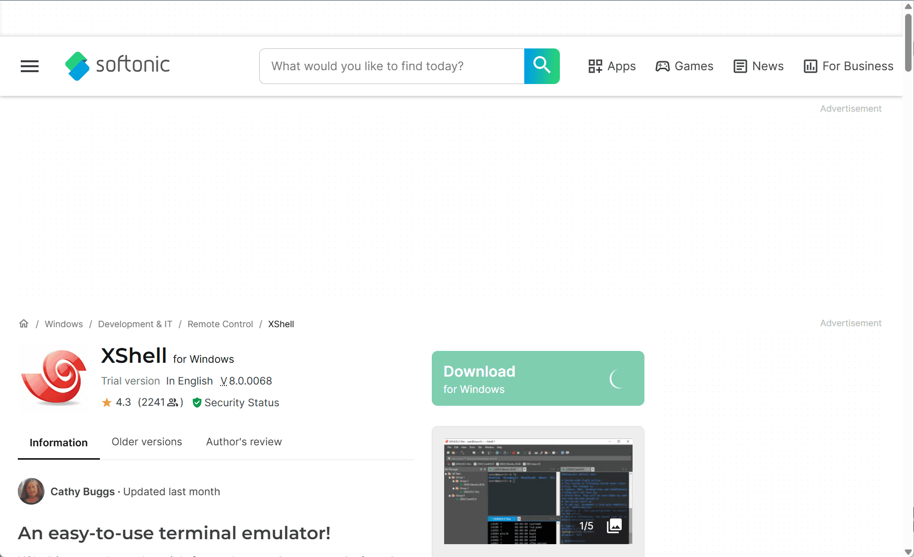Click the XShell app icon
Screen dimensions: 914x557
(x=54, y=378)
